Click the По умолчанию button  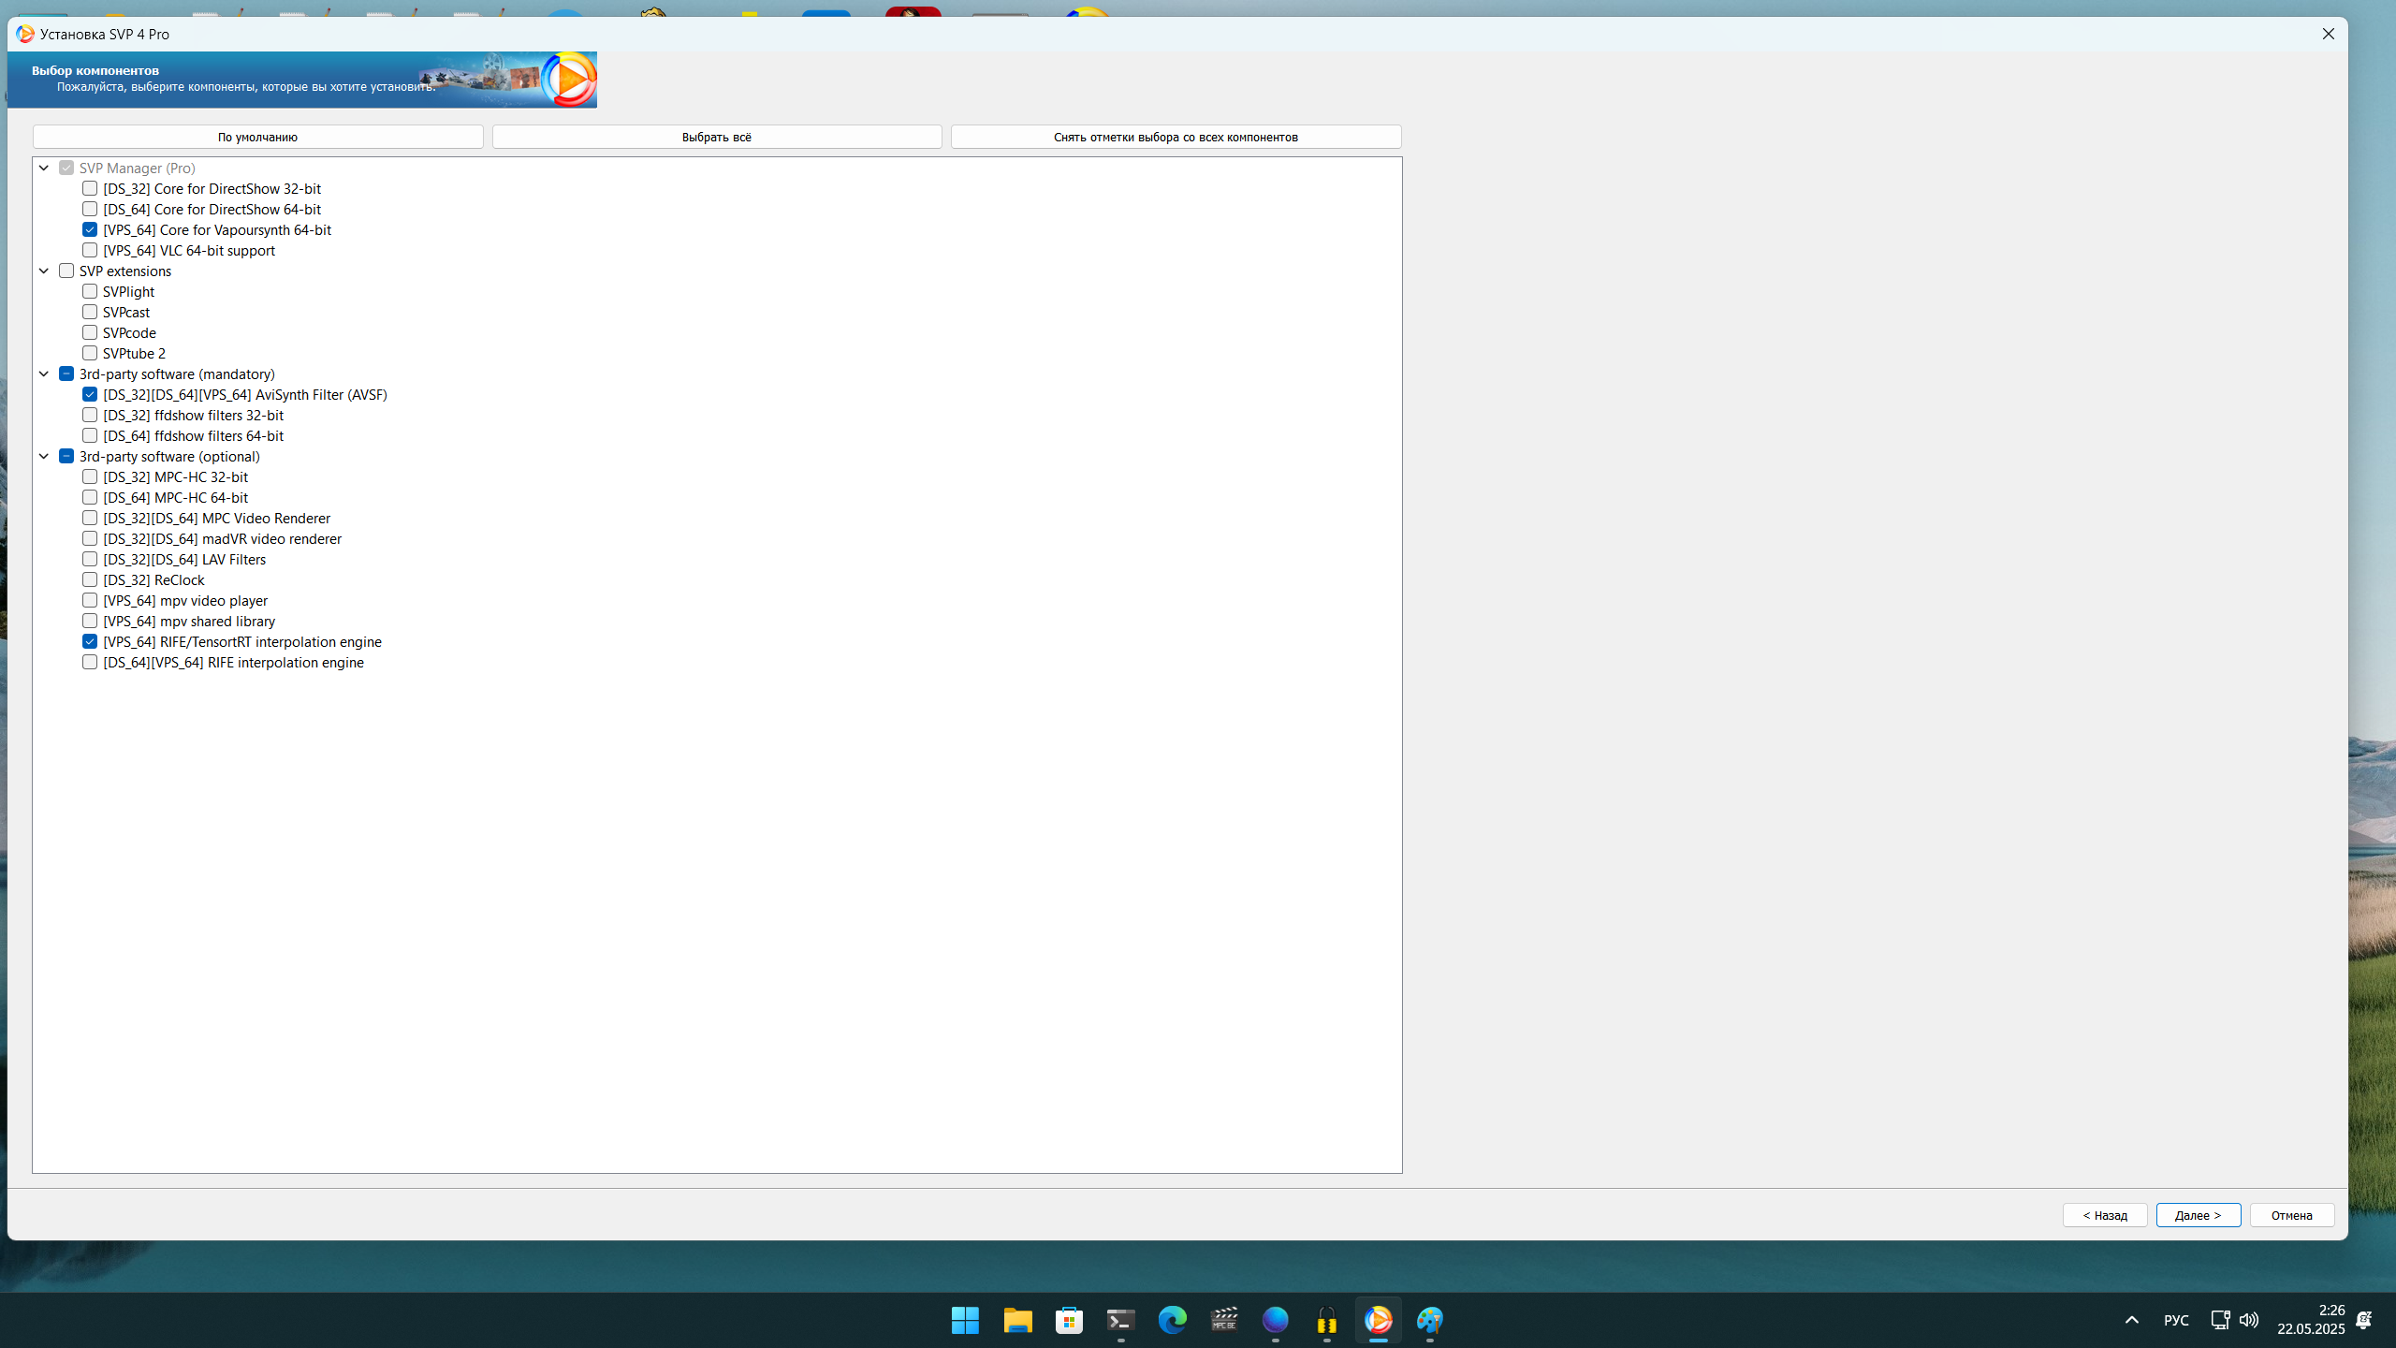click(257, 137)
